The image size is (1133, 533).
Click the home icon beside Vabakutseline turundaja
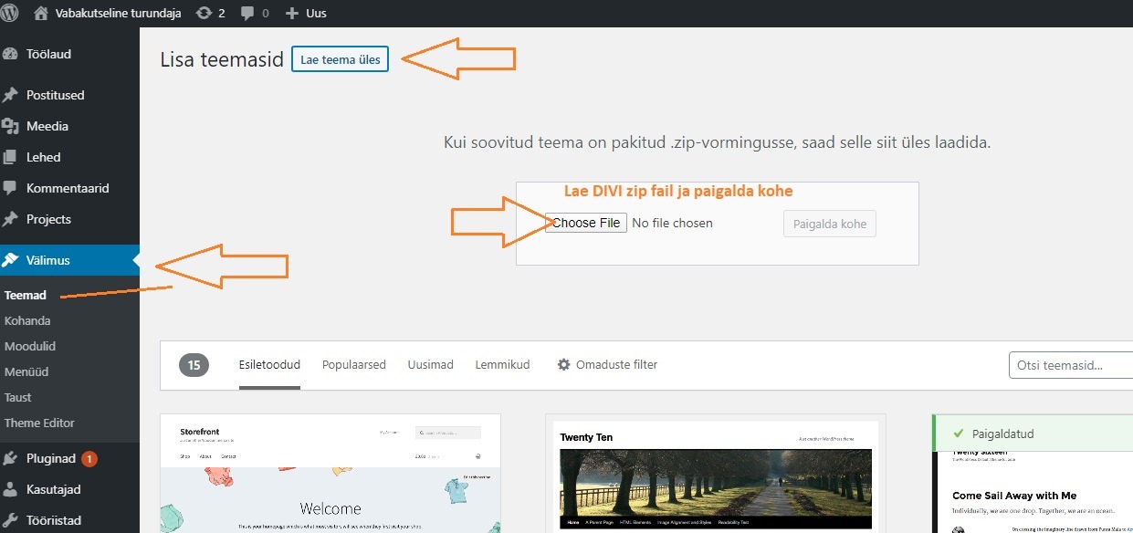point(41,13)
